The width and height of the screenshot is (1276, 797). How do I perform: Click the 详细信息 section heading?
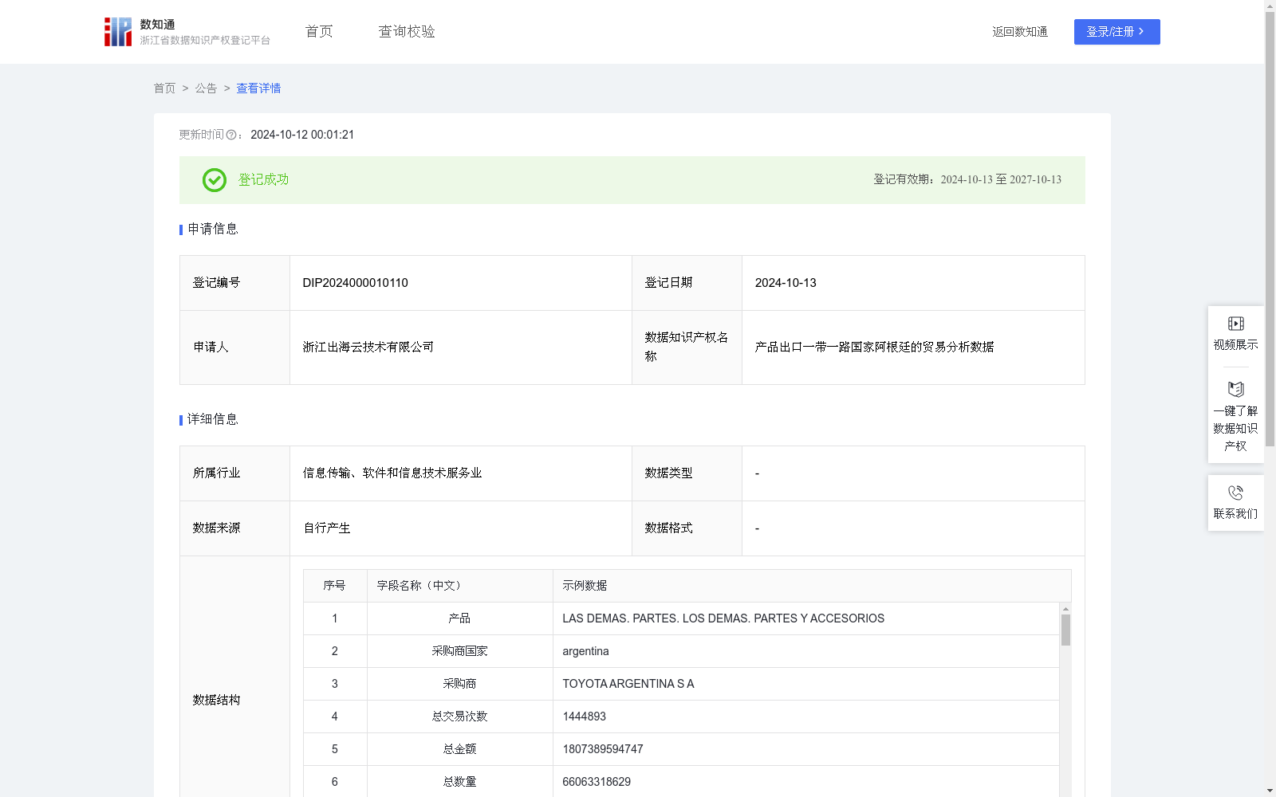pyautogui.click(x=213, y=419)
